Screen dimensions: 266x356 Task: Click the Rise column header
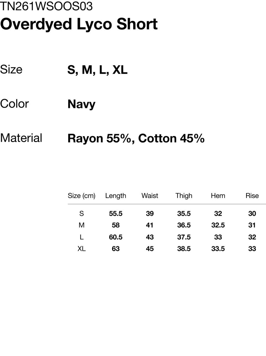pos(252,196)
